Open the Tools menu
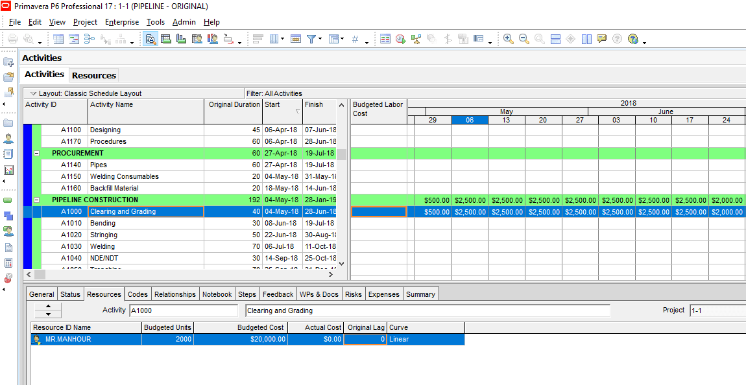This screenshot has height=385, width=746. (x=156, y=22)
